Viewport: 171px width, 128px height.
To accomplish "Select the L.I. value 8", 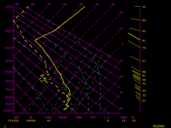I will [108, 121].
